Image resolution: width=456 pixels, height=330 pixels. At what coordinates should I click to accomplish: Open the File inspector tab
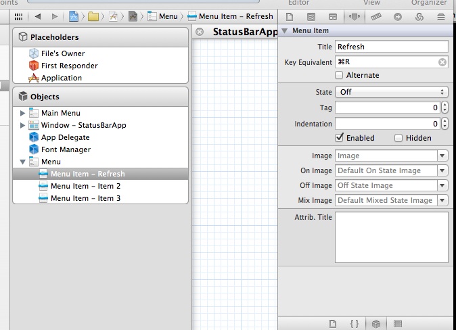(289, 17)
